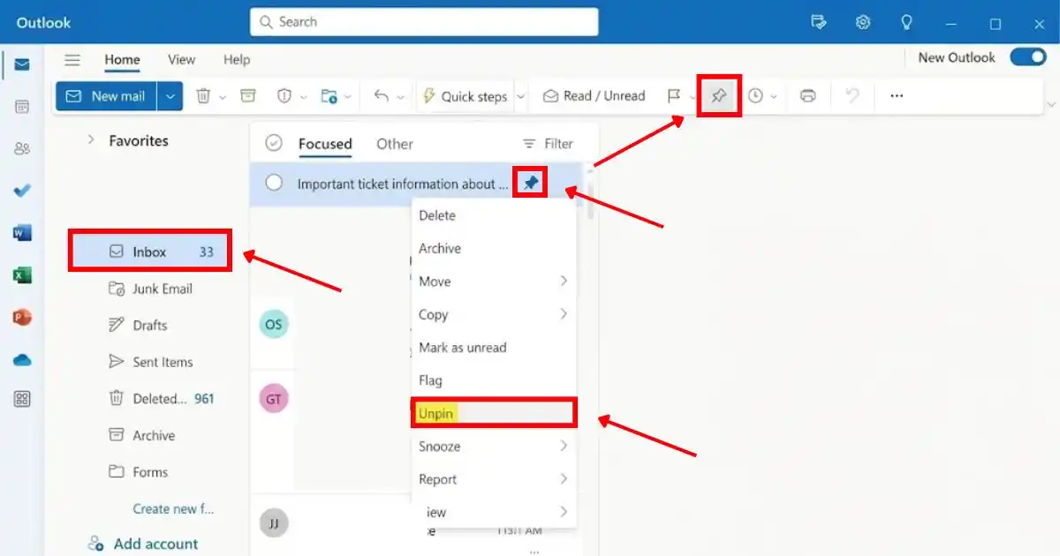The height and width of the screenshot is (556, 1060).
Task: Click the Print toolbar icon
Action: click(807, 96)
